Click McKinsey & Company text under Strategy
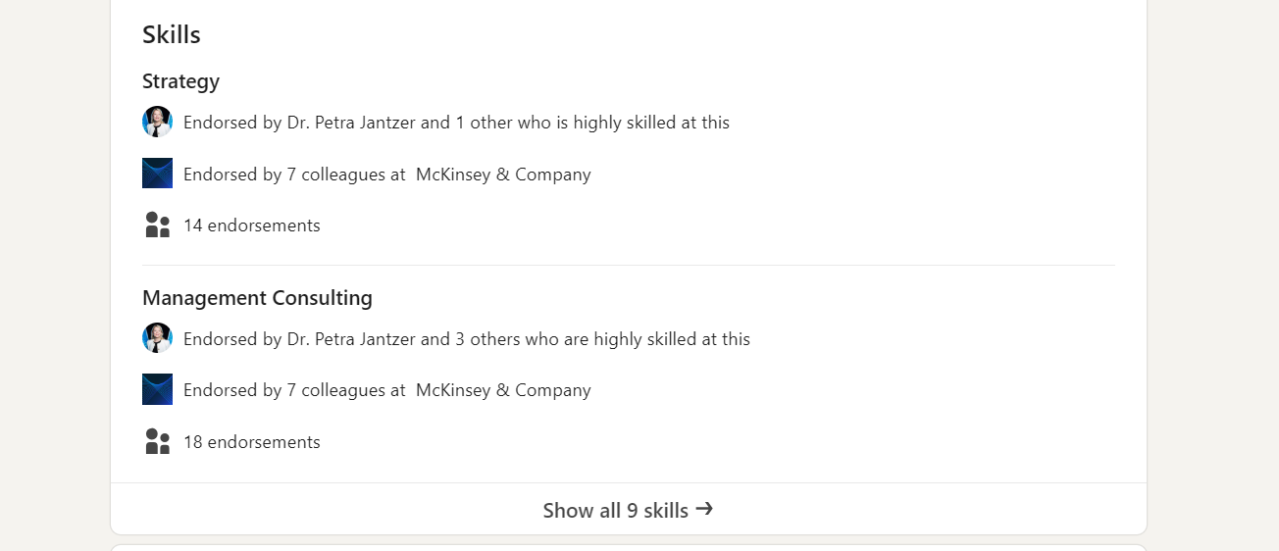Screen dimensions: 1279x551 point(503,175)
